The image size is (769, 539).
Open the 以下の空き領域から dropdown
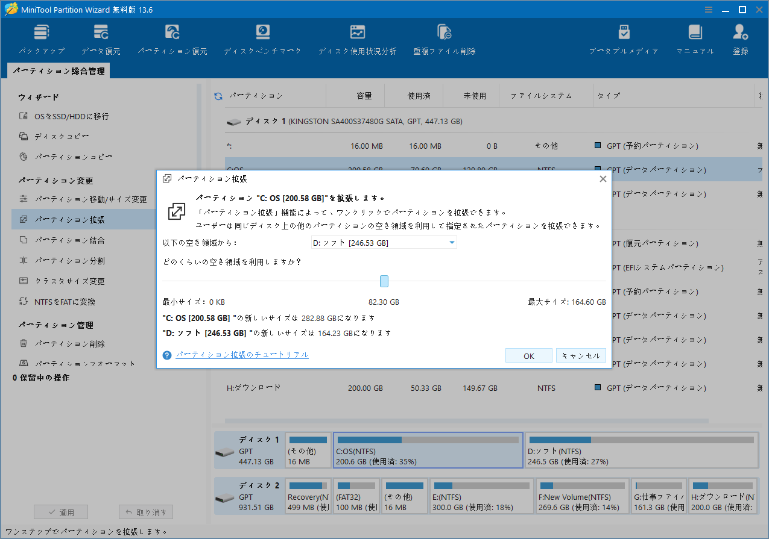(384, 243)
